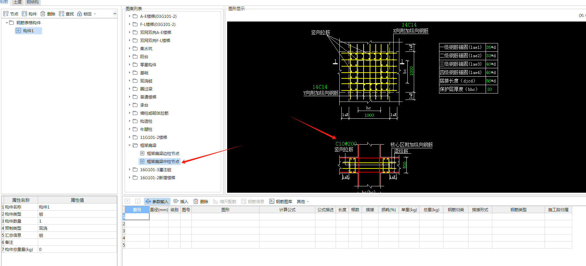Switch to the 土建 tab

click(x=18, y=2)
